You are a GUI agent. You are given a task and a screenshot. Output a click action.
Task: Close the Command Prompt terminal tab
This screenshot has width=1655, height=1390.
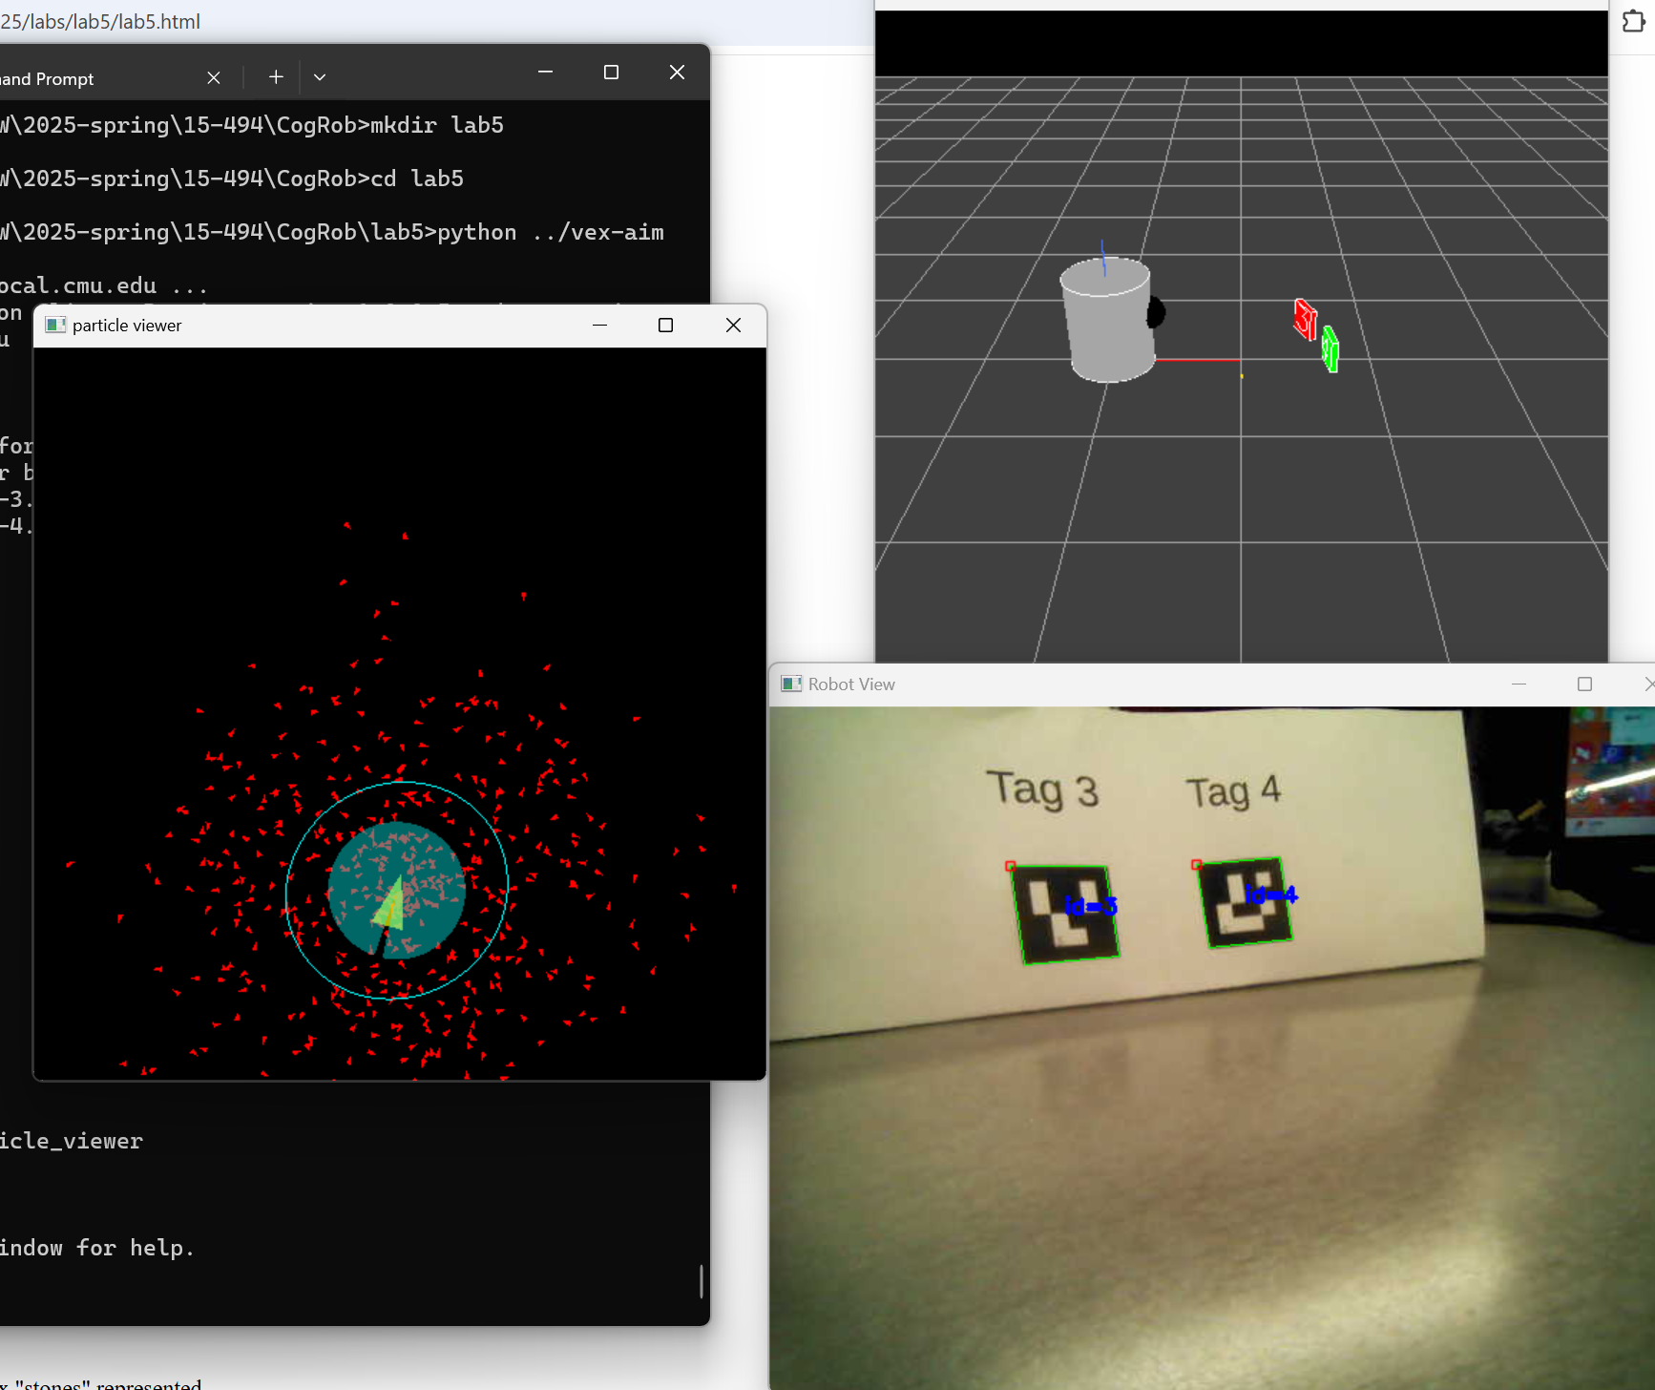[214, 77]
